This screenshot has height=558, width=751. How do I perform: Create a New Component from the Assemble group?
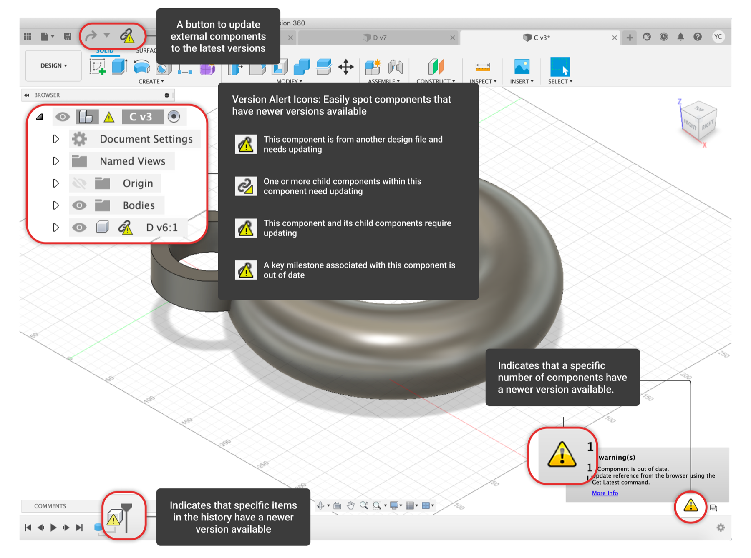[373, 67]
